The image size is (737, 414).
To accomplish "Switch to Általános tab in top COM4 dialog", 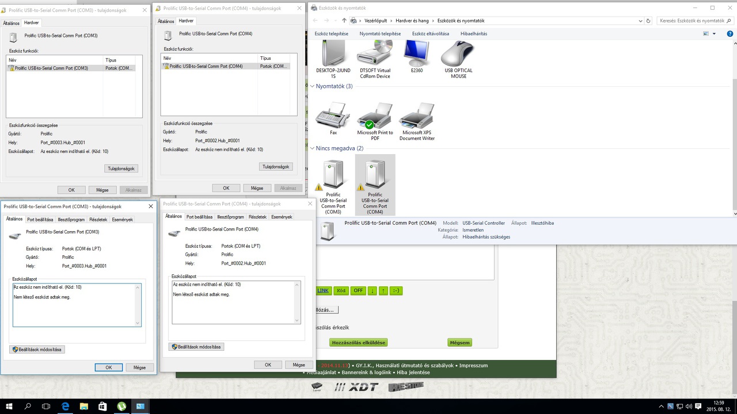I will click(166, 21).
